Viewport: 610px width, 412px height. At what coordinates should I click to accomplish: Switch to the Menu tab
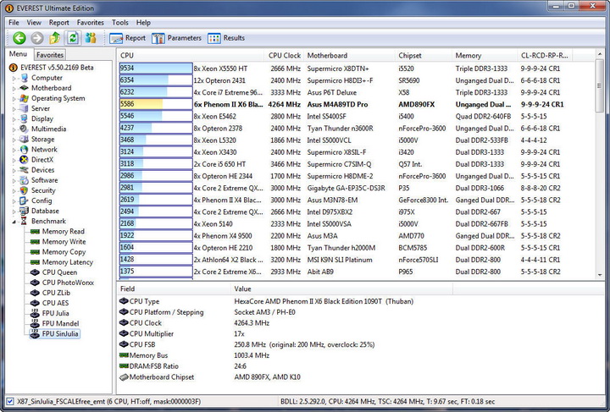tap(19, 54)
